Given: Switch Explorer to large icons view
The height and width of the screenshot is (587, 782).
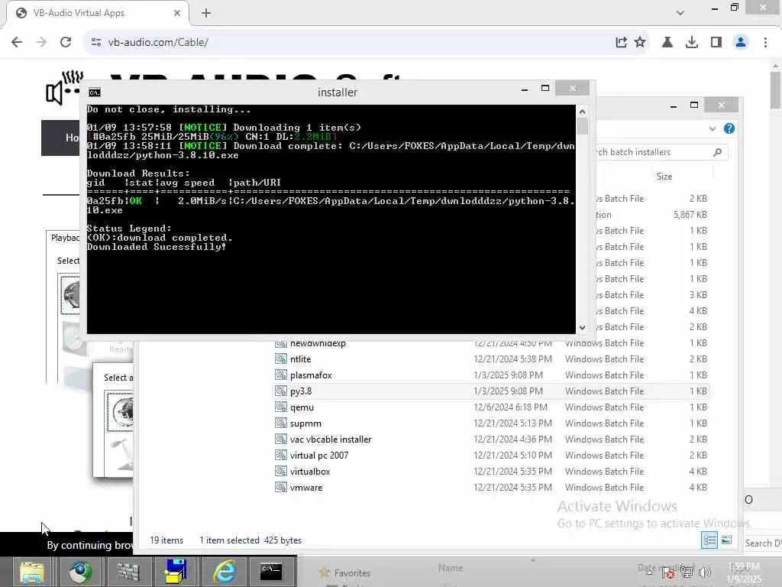Looking at the screenshot, I should click(726, 540).
